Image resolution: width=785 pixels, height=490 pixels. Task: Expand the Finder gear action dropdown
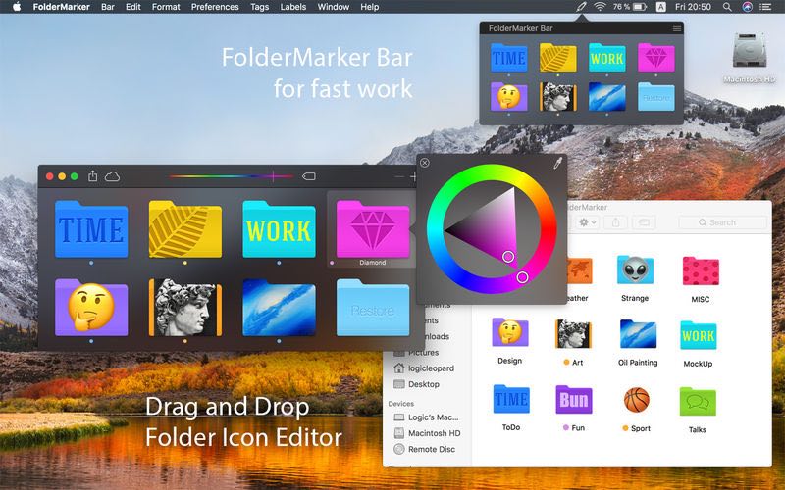coord(587,222)
